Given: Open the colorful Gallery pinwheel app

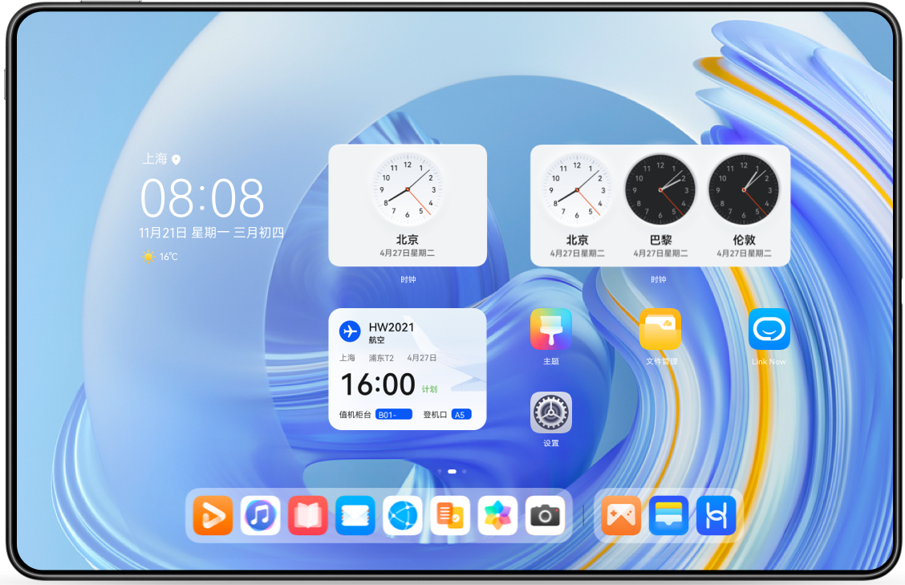Looking at the screenshot, I should point(497,515).
